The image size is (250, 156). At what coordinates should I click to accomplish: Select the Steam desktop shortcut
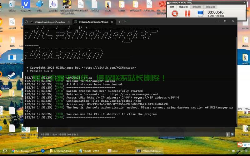(12, 77)
